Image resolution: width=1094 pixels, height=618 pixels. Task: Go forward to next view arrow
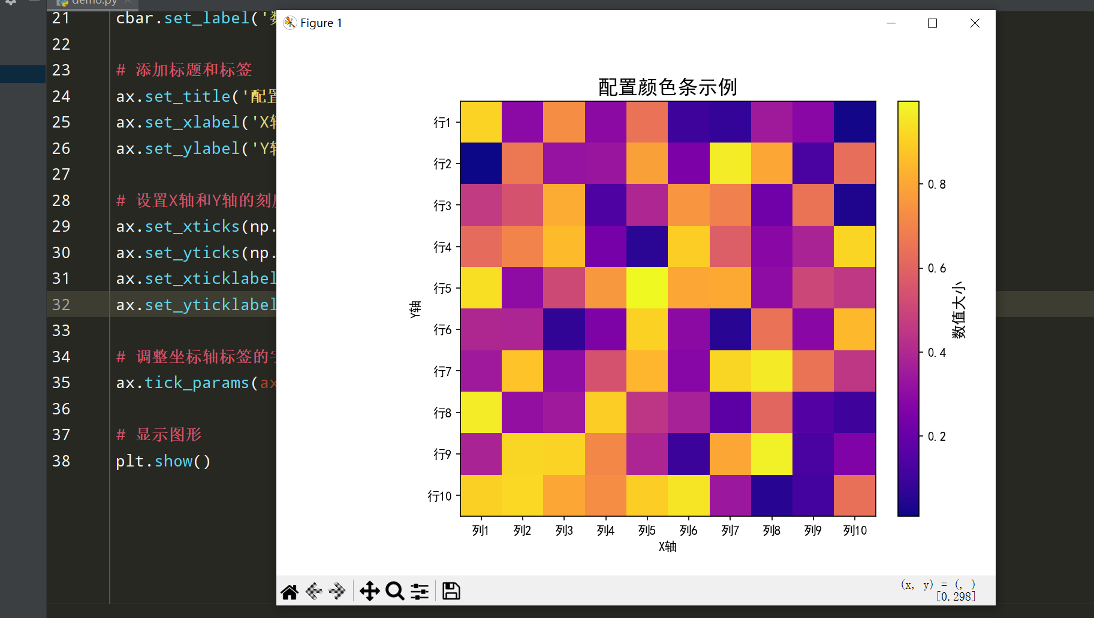(337, 592)
